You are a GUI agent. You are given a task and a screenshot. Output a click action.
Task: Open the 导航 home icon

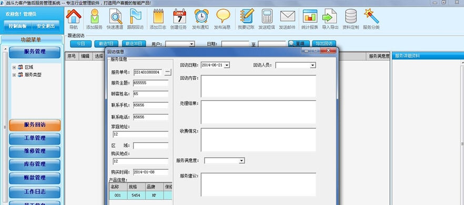tap(74, 16)
